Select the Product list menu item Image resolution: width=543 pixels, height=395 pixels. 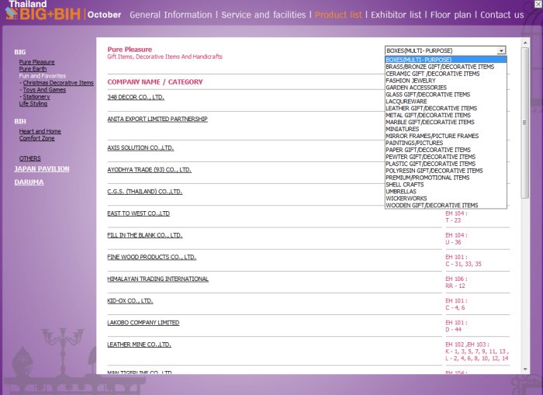(x=338, y=15)
